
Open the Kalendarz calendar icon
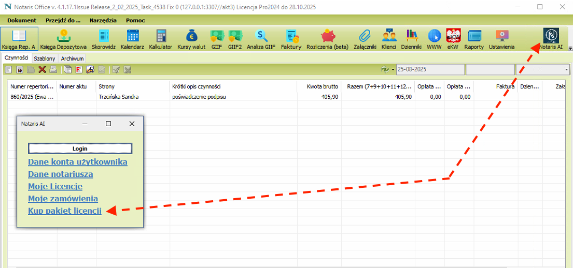(132, 39)
